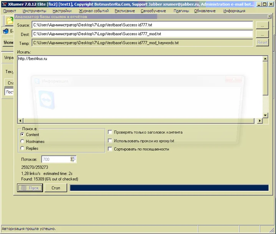Click the Потоков spinner arrows

coord(73,159)
